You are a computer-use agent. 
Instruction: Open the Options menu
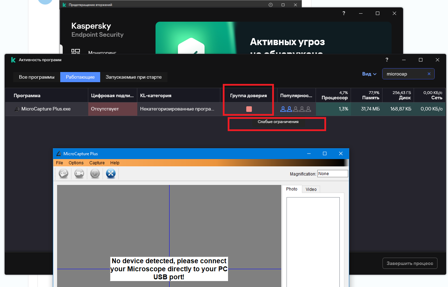pyautogui.click(x=76, y=163)
